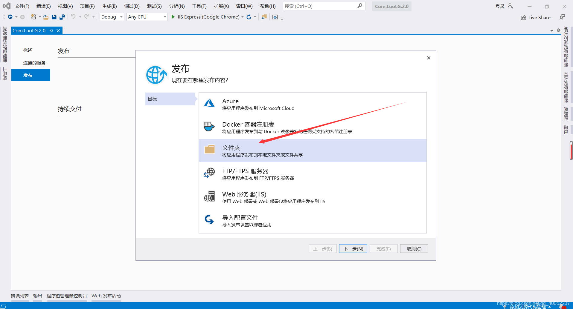Click the Open File folder icon

46,17
